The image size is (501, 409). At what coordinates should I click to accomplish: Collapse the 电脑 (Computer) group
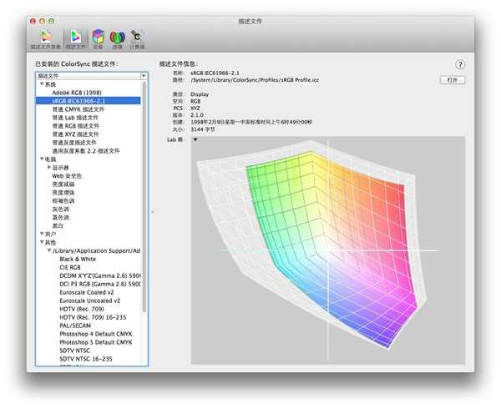42,159
